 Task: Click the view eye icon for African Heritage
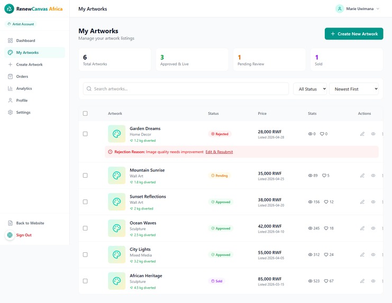point(373,281)
